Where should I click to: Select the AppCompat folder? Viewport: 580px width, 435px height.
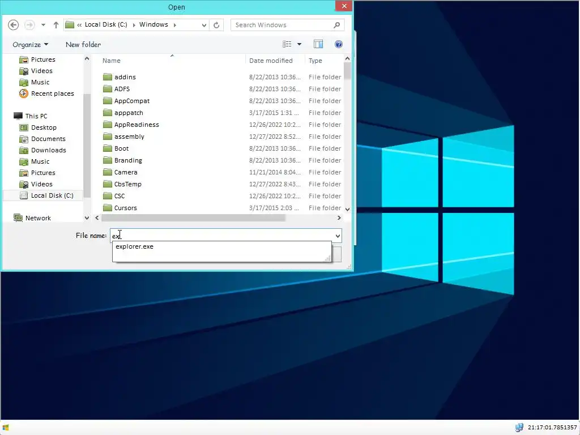click(131, 101)
